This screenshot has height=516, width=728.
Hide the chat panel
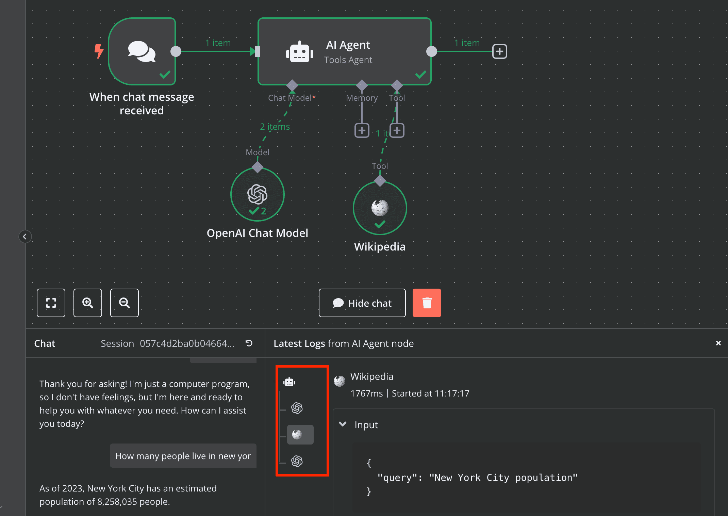point(362,303)
